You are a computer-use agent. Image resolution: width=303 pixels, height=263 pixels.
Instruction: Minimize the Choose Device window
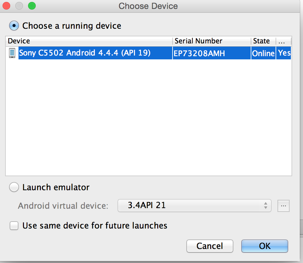(x=19, y=6)
